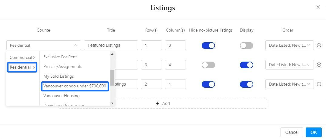
Task: Disable hide no-picture listings on first row
Action: tap(208, 46)
